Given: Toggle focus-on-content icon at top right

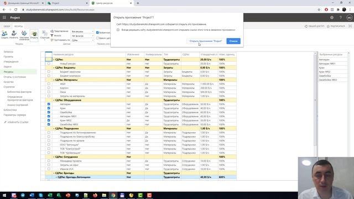Looking at the screenshot, I should 350,26.
